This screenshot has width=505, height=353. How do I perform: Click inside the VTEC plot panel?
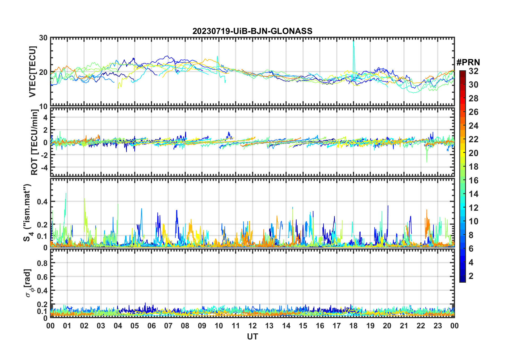[252, 72]
